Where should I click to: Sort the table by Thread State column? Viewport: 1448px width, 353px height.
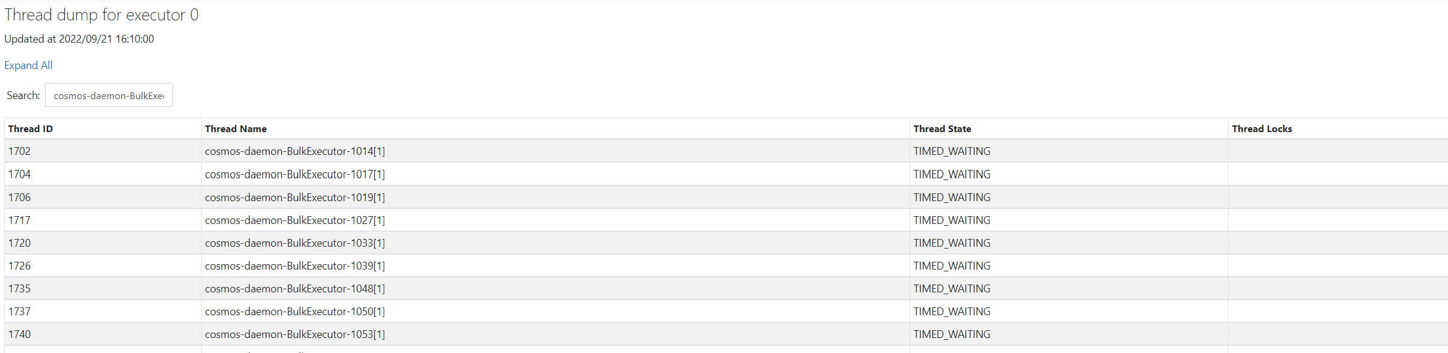[x=942, y=128]
